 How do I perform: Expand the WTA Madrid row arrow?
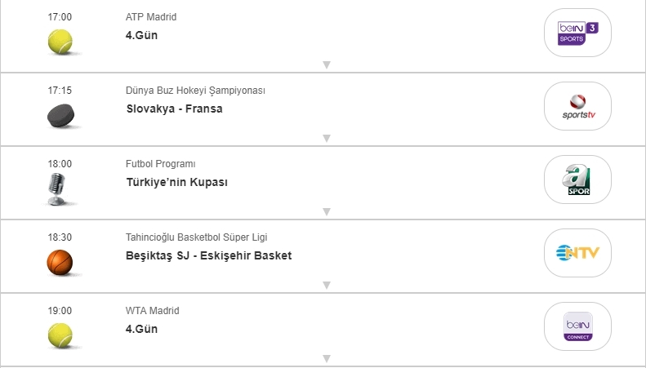326,359
